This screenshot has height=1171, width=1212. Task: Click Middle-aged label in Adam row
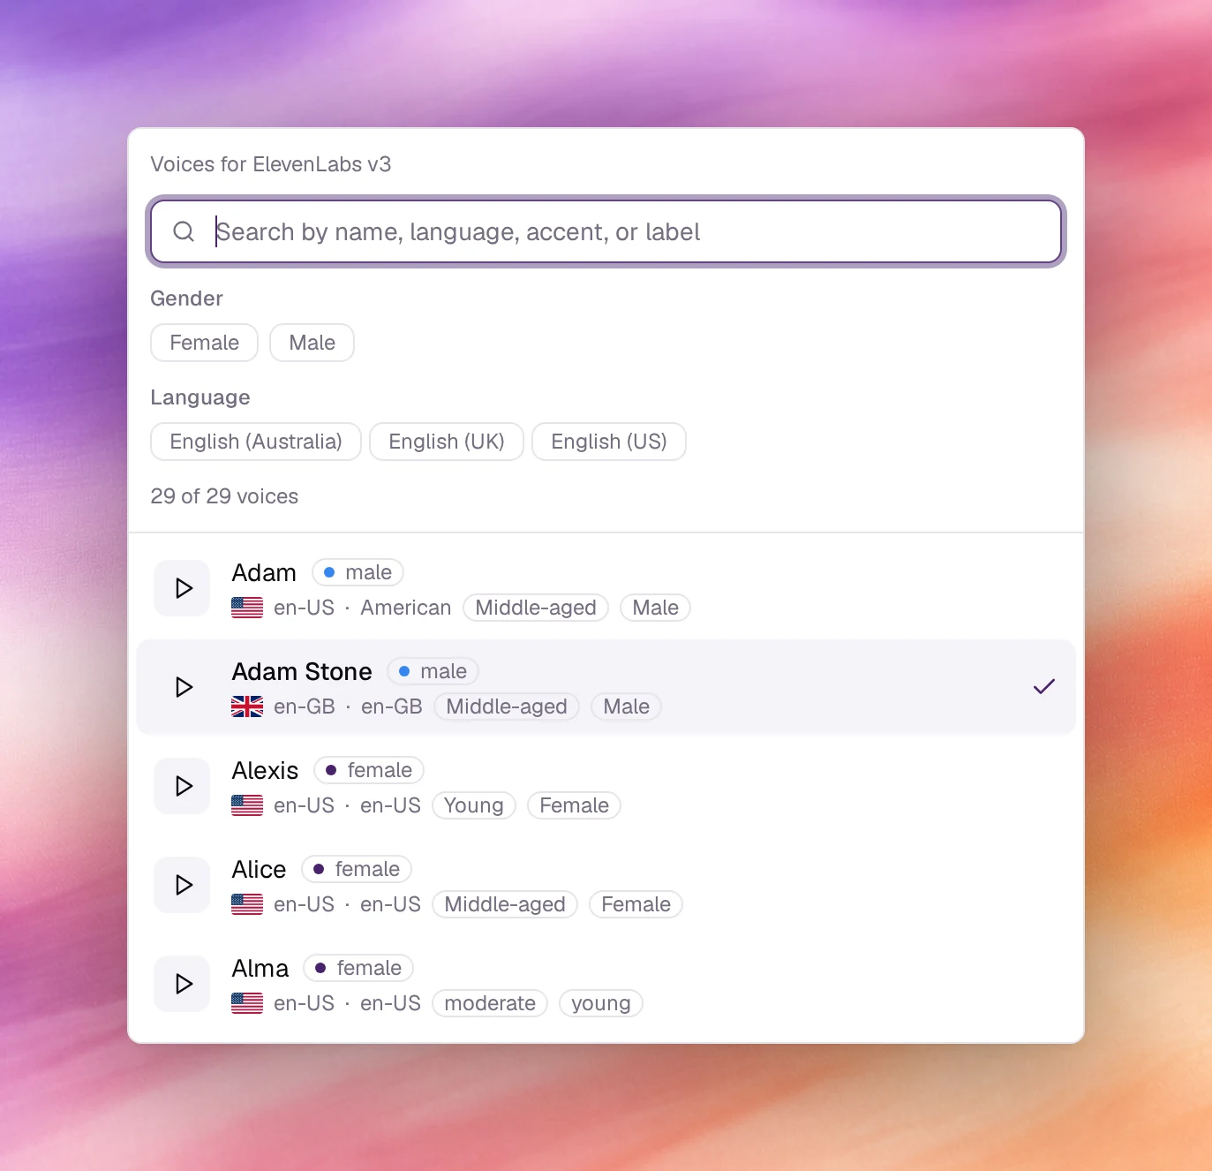(x=536, y=608)
